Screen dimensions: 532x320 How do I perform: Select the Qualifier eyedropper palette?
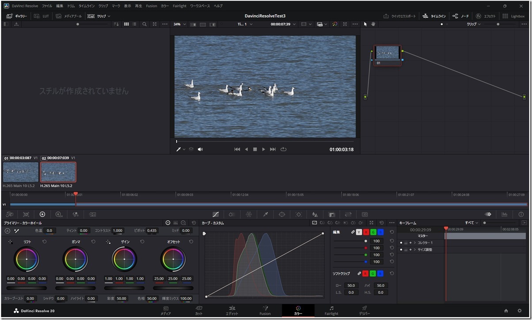point(266,214)
